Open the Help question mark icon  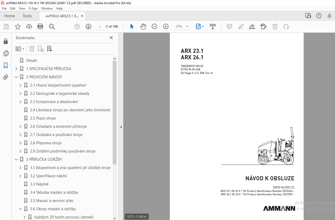pos(319,16)
